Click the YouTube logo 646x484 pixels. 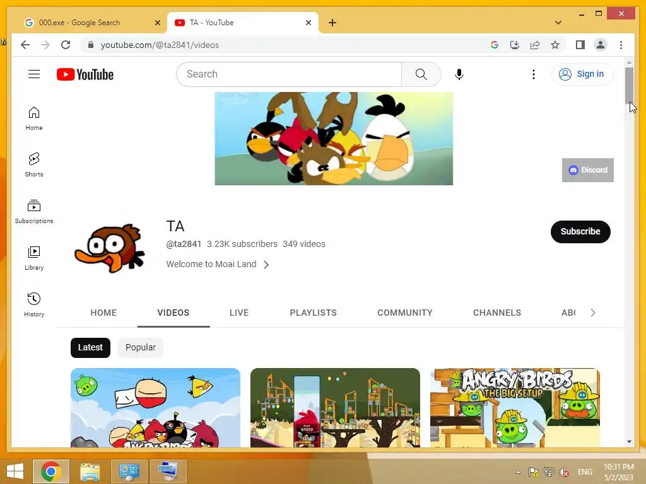[x=85, y=74]
